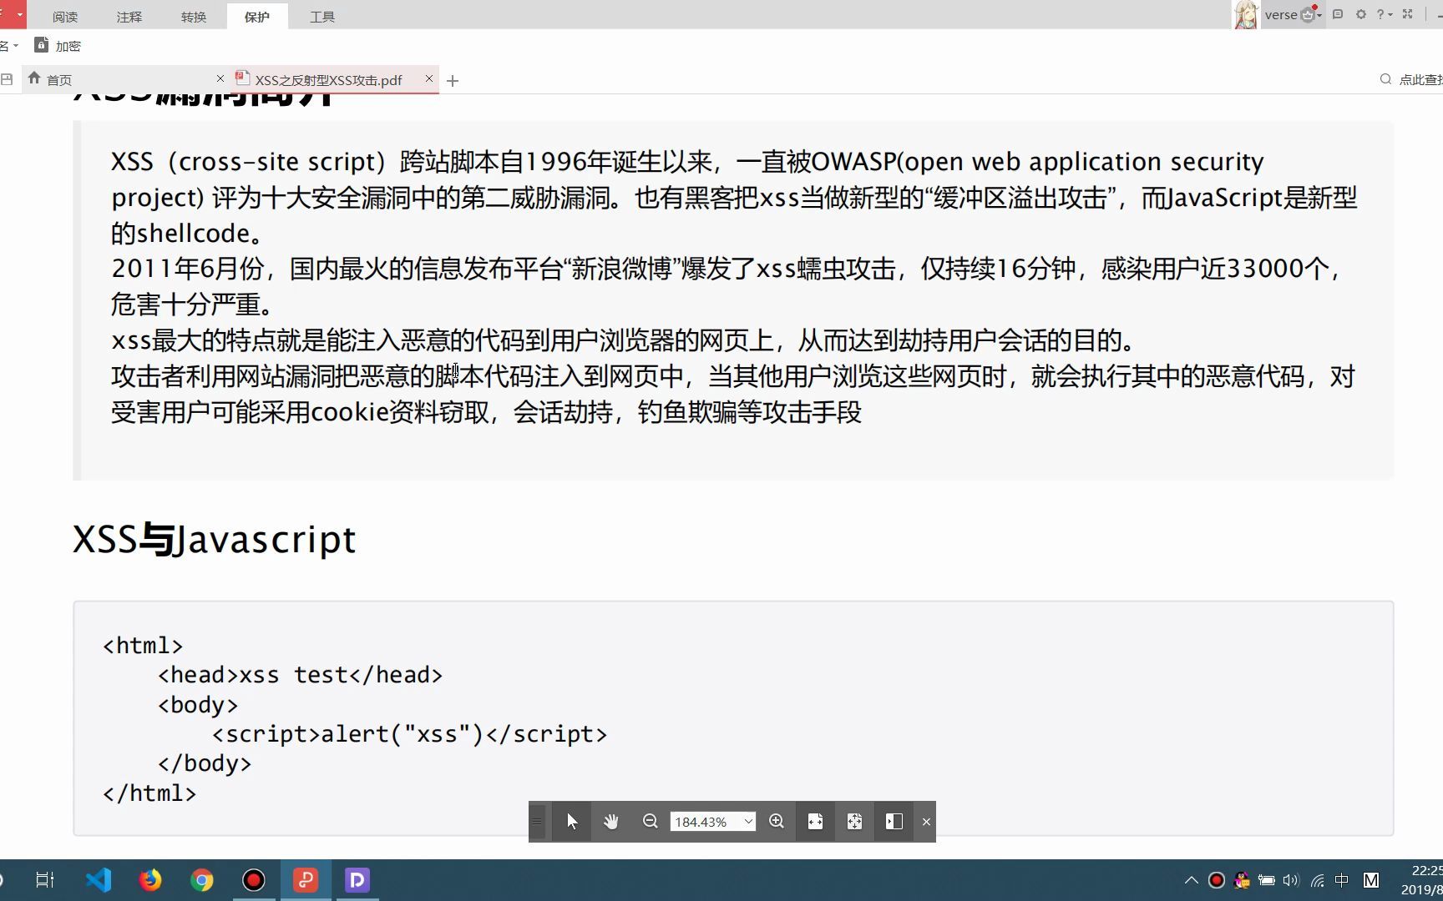Close the XSS之反射型XSS攻击.pdf tab

[429, 78]
